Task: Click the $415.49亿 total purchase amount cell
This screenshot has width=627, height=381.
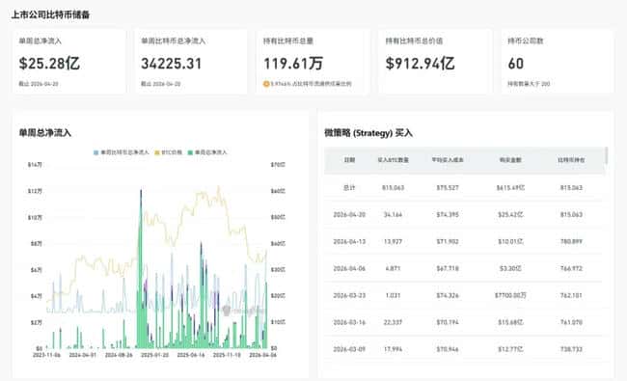Action: 510,187
